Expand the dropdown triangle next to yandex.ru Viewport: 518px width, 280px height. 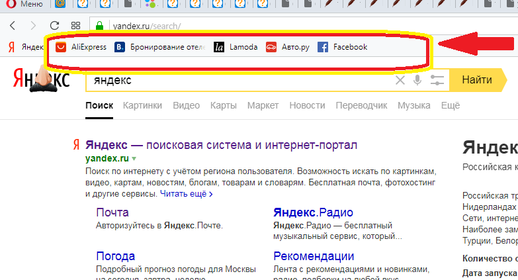134,159
